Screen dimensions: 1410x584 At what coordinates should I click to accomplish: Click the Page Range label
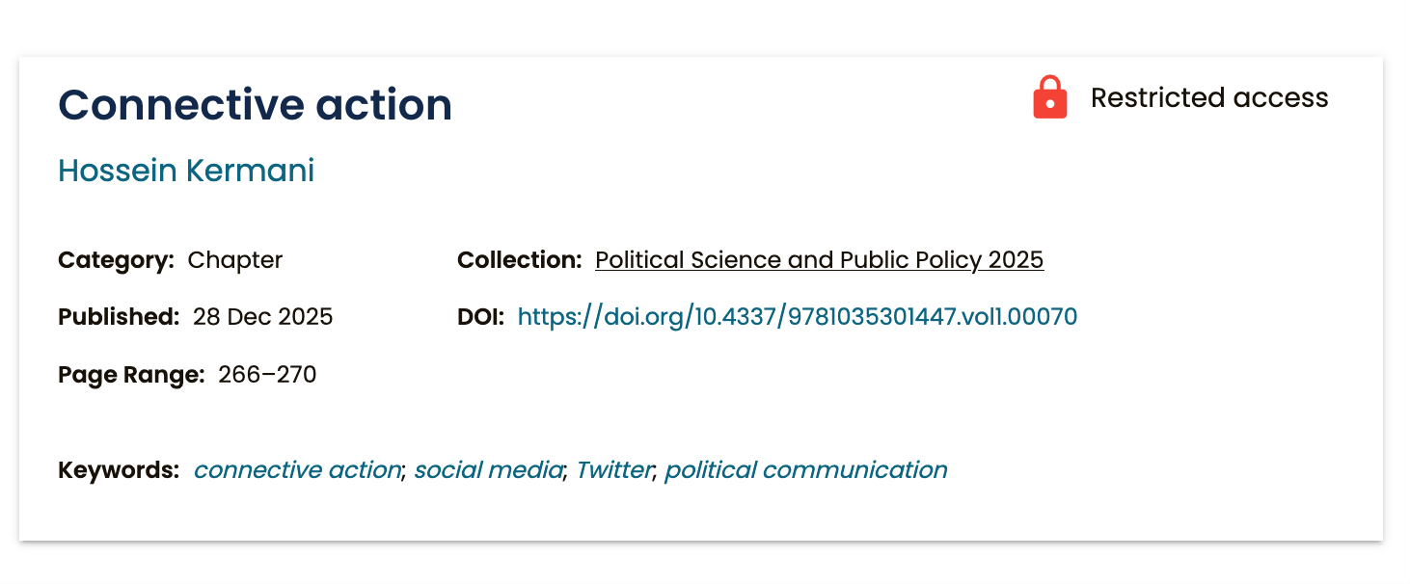[131, 374]
